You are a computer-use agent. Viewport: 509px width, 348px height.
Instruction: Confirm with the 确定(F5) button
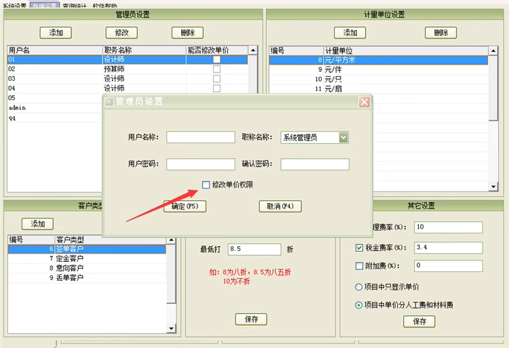coord(185,206)
